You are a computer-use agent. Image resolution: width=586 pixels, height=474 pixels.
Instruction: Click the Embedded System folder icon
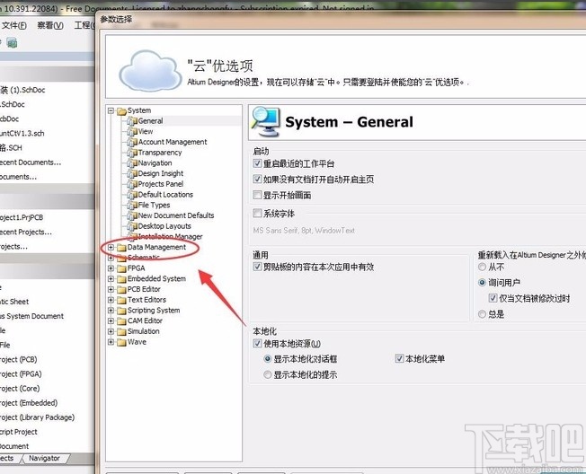coord(121,279)
